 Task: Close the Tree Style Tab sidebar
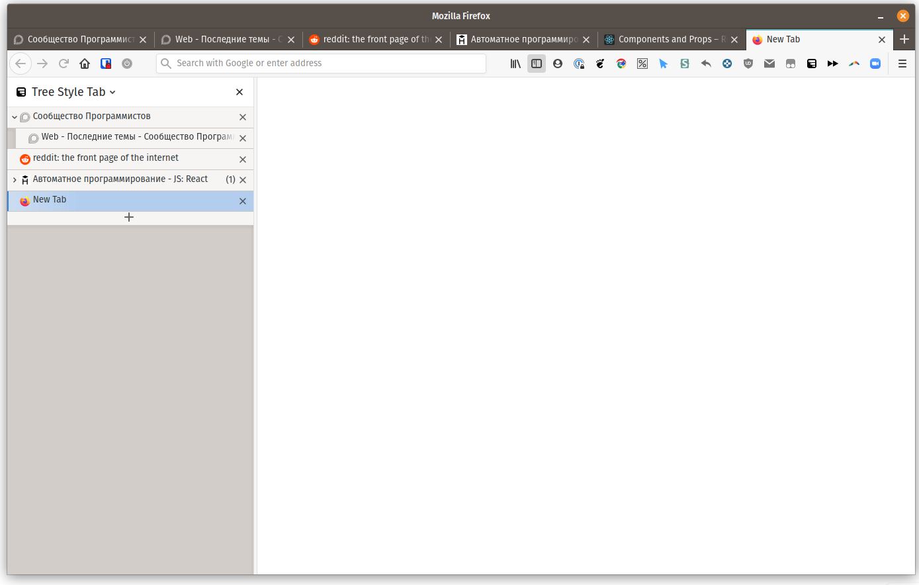pos(240,92)
